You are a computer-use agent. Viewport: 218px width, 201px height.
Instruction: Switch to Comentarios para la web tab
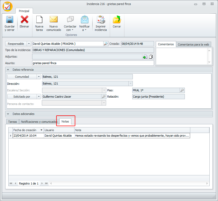click(x=193, y=44)
